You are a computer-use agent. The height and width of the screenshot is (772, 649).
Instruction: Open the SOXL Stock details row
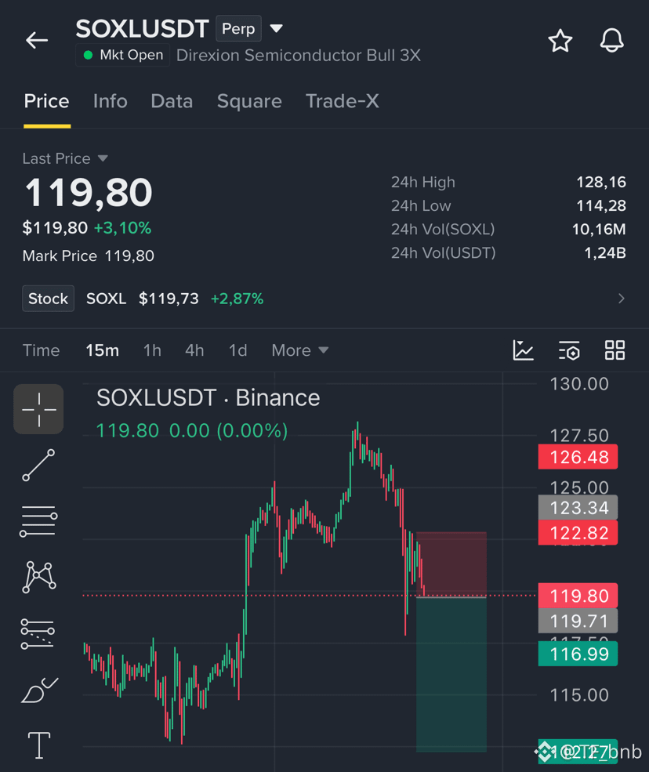click(324, 299)
